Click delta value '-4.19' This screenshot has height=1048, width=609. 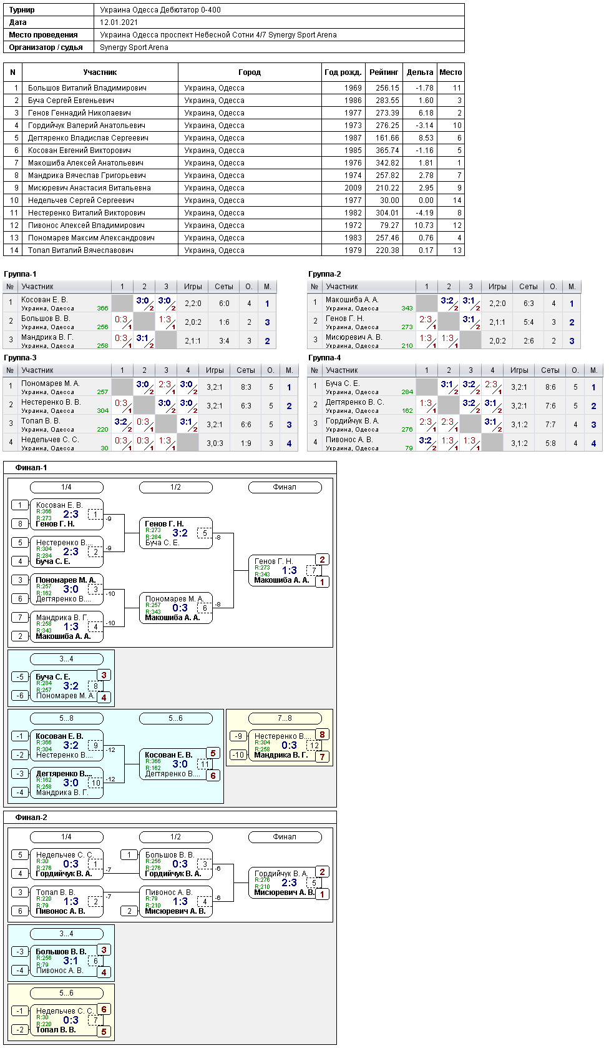click(424, 213)
